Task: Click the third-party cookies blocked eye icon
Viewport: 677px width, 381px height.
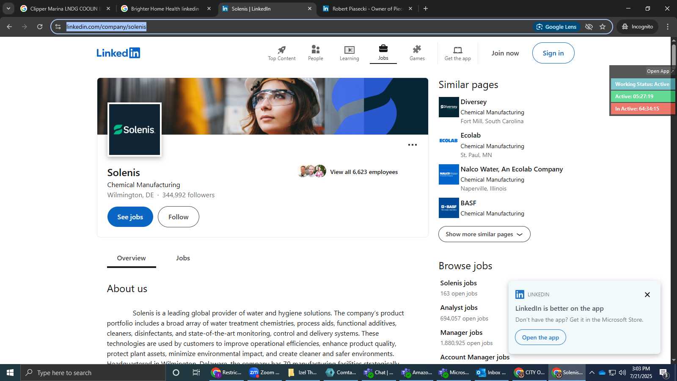Action: click(589, 27)
